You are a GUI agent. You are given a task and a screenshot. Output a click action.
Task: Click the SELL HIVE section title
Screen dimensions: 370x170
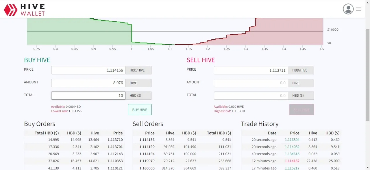coord(201,60)
